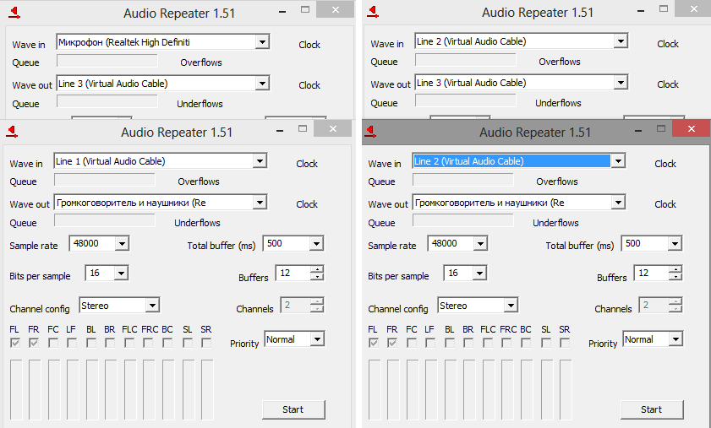Open Bits per sample dropdown in active window
This screenshot has height=428, width=711.
479,274
